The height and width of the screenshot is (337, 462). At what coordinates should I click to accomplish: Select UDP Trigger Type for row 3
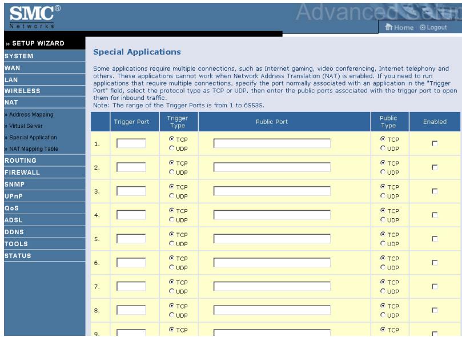(x=171, y=196)
